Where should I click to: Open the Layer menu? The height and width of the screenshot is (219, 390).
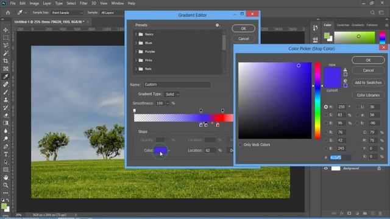47,3
